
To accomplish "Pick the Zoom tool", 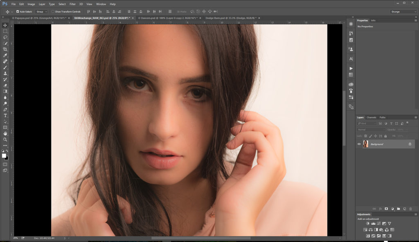I will point(5,140).
